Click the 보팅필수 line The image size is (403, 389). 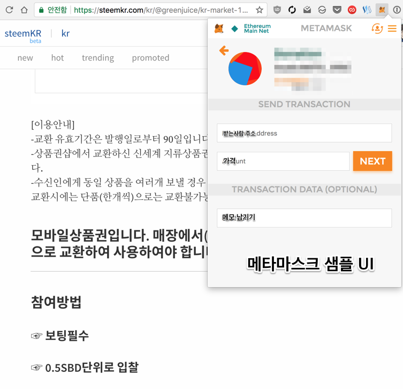[x=60, y=335]
